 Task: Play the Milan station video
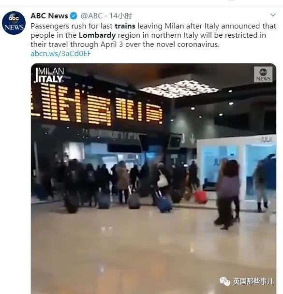pos(153,178)
